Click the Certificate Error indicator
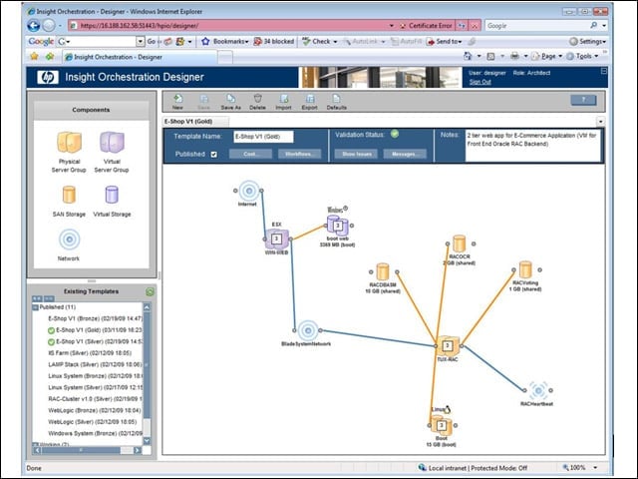This screenshot has height=479, width=638. pos(426,26)
